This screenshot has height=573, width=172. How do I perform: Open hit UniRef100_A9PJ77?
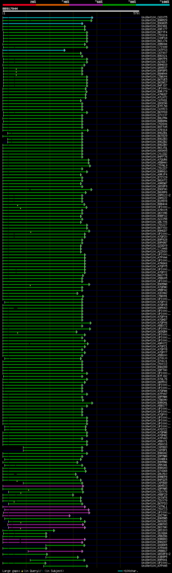coord(154,29)
